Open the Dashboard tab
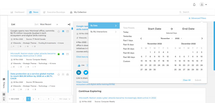Screen dimensions: 215x103 point(17,12)
